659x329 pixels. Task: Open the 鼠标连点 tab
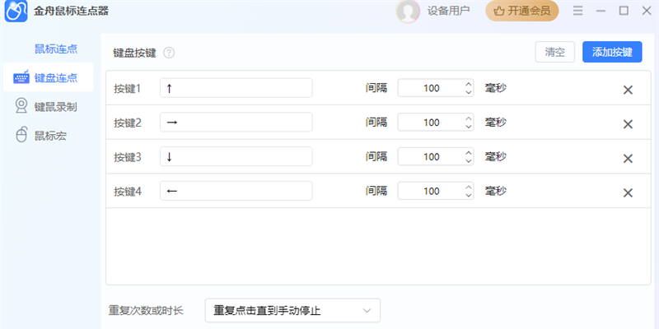pos(55,49)
